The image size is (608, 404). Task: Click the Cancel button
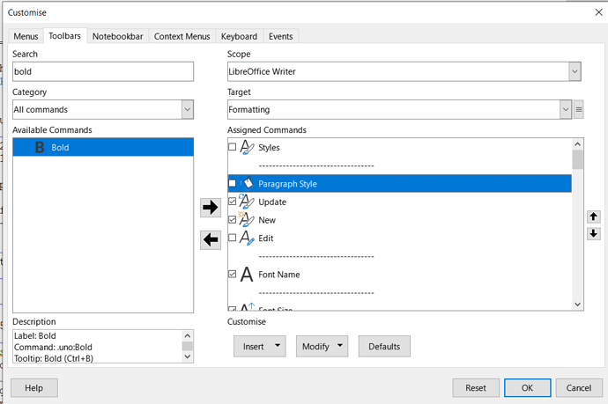[x=579, y=388]
